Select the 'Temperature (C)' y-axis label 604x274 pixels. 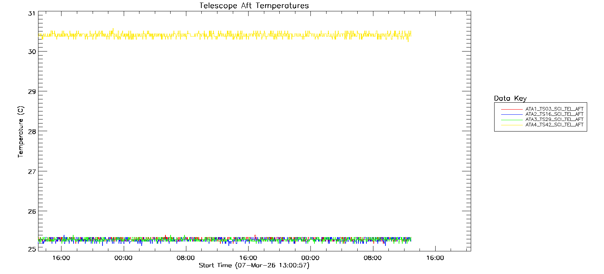coord(20,132)
